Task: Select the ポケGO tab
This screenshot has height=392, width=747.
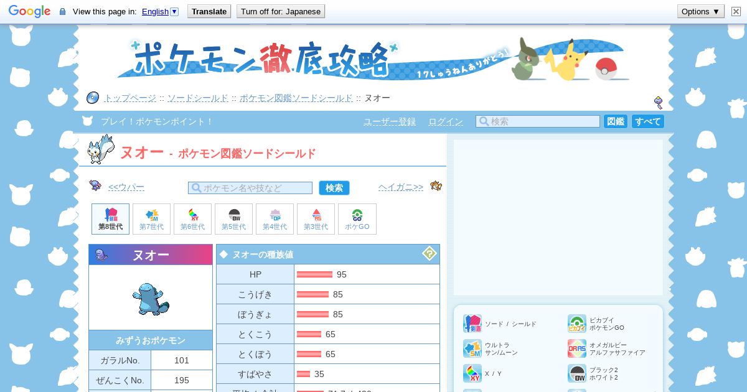Action: [357, 219]
